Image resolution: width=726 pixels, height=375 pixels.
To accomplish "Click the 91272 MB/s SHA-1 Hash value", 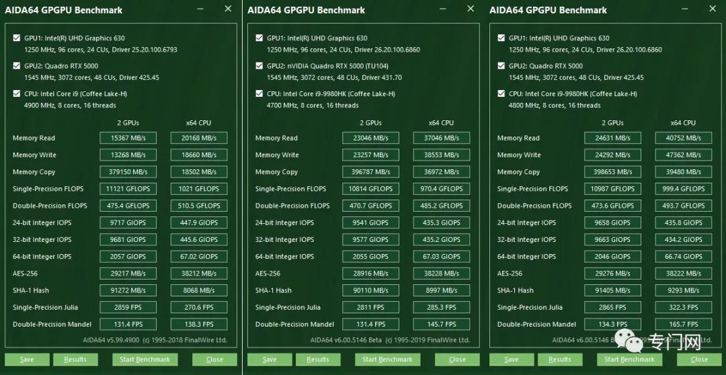I will [128, 290].
